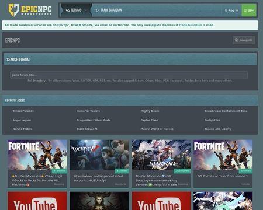This screenshot has width=263, height=210.
Task: Open the Fortnite thumbnail for V-Bucks listing
Action: click(x=37, y=155)
